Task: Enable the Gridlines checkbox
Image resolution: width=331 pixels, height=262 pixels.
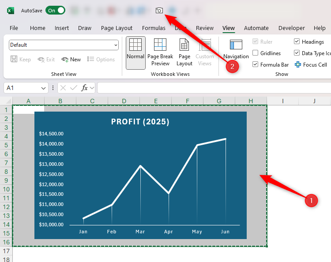Action: [x=256, y=53]
